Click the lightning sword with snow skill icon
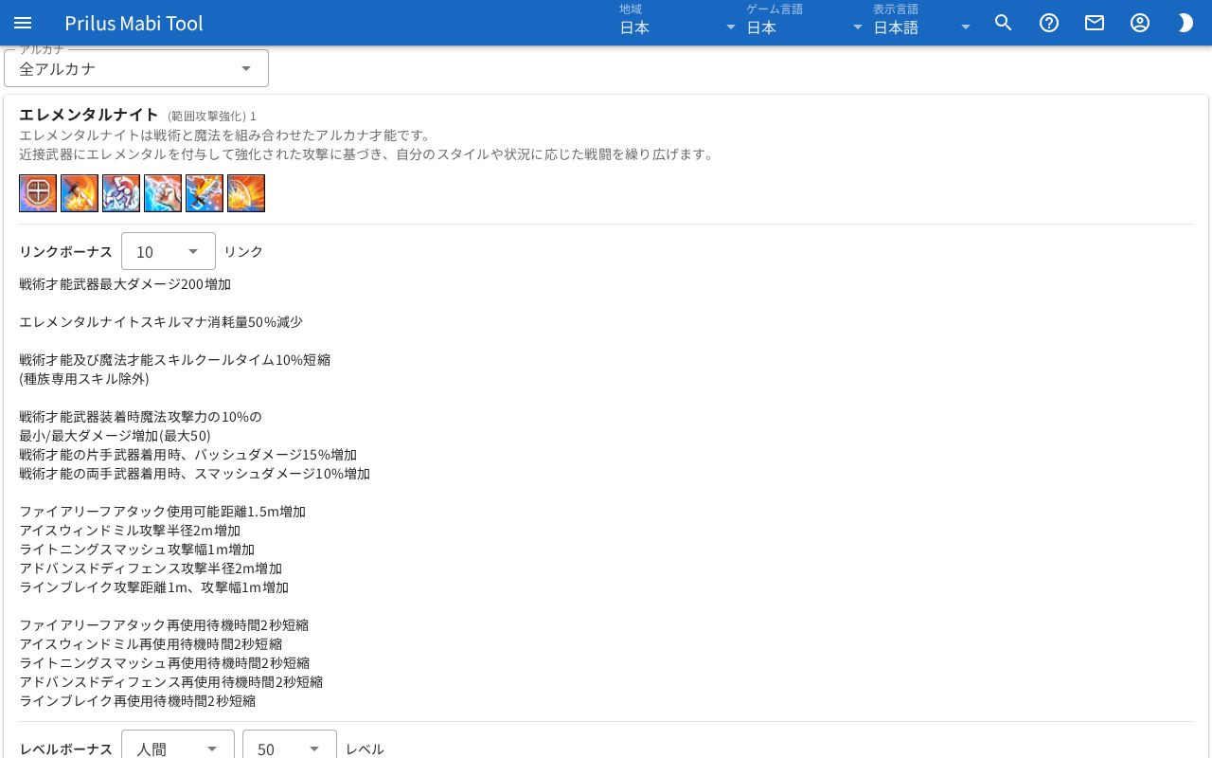 [205, 193]
